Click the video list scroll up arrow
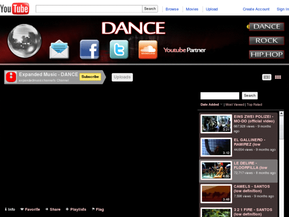Image resolution: width=289 pixels, height=217 pixels. click(281, 113)
